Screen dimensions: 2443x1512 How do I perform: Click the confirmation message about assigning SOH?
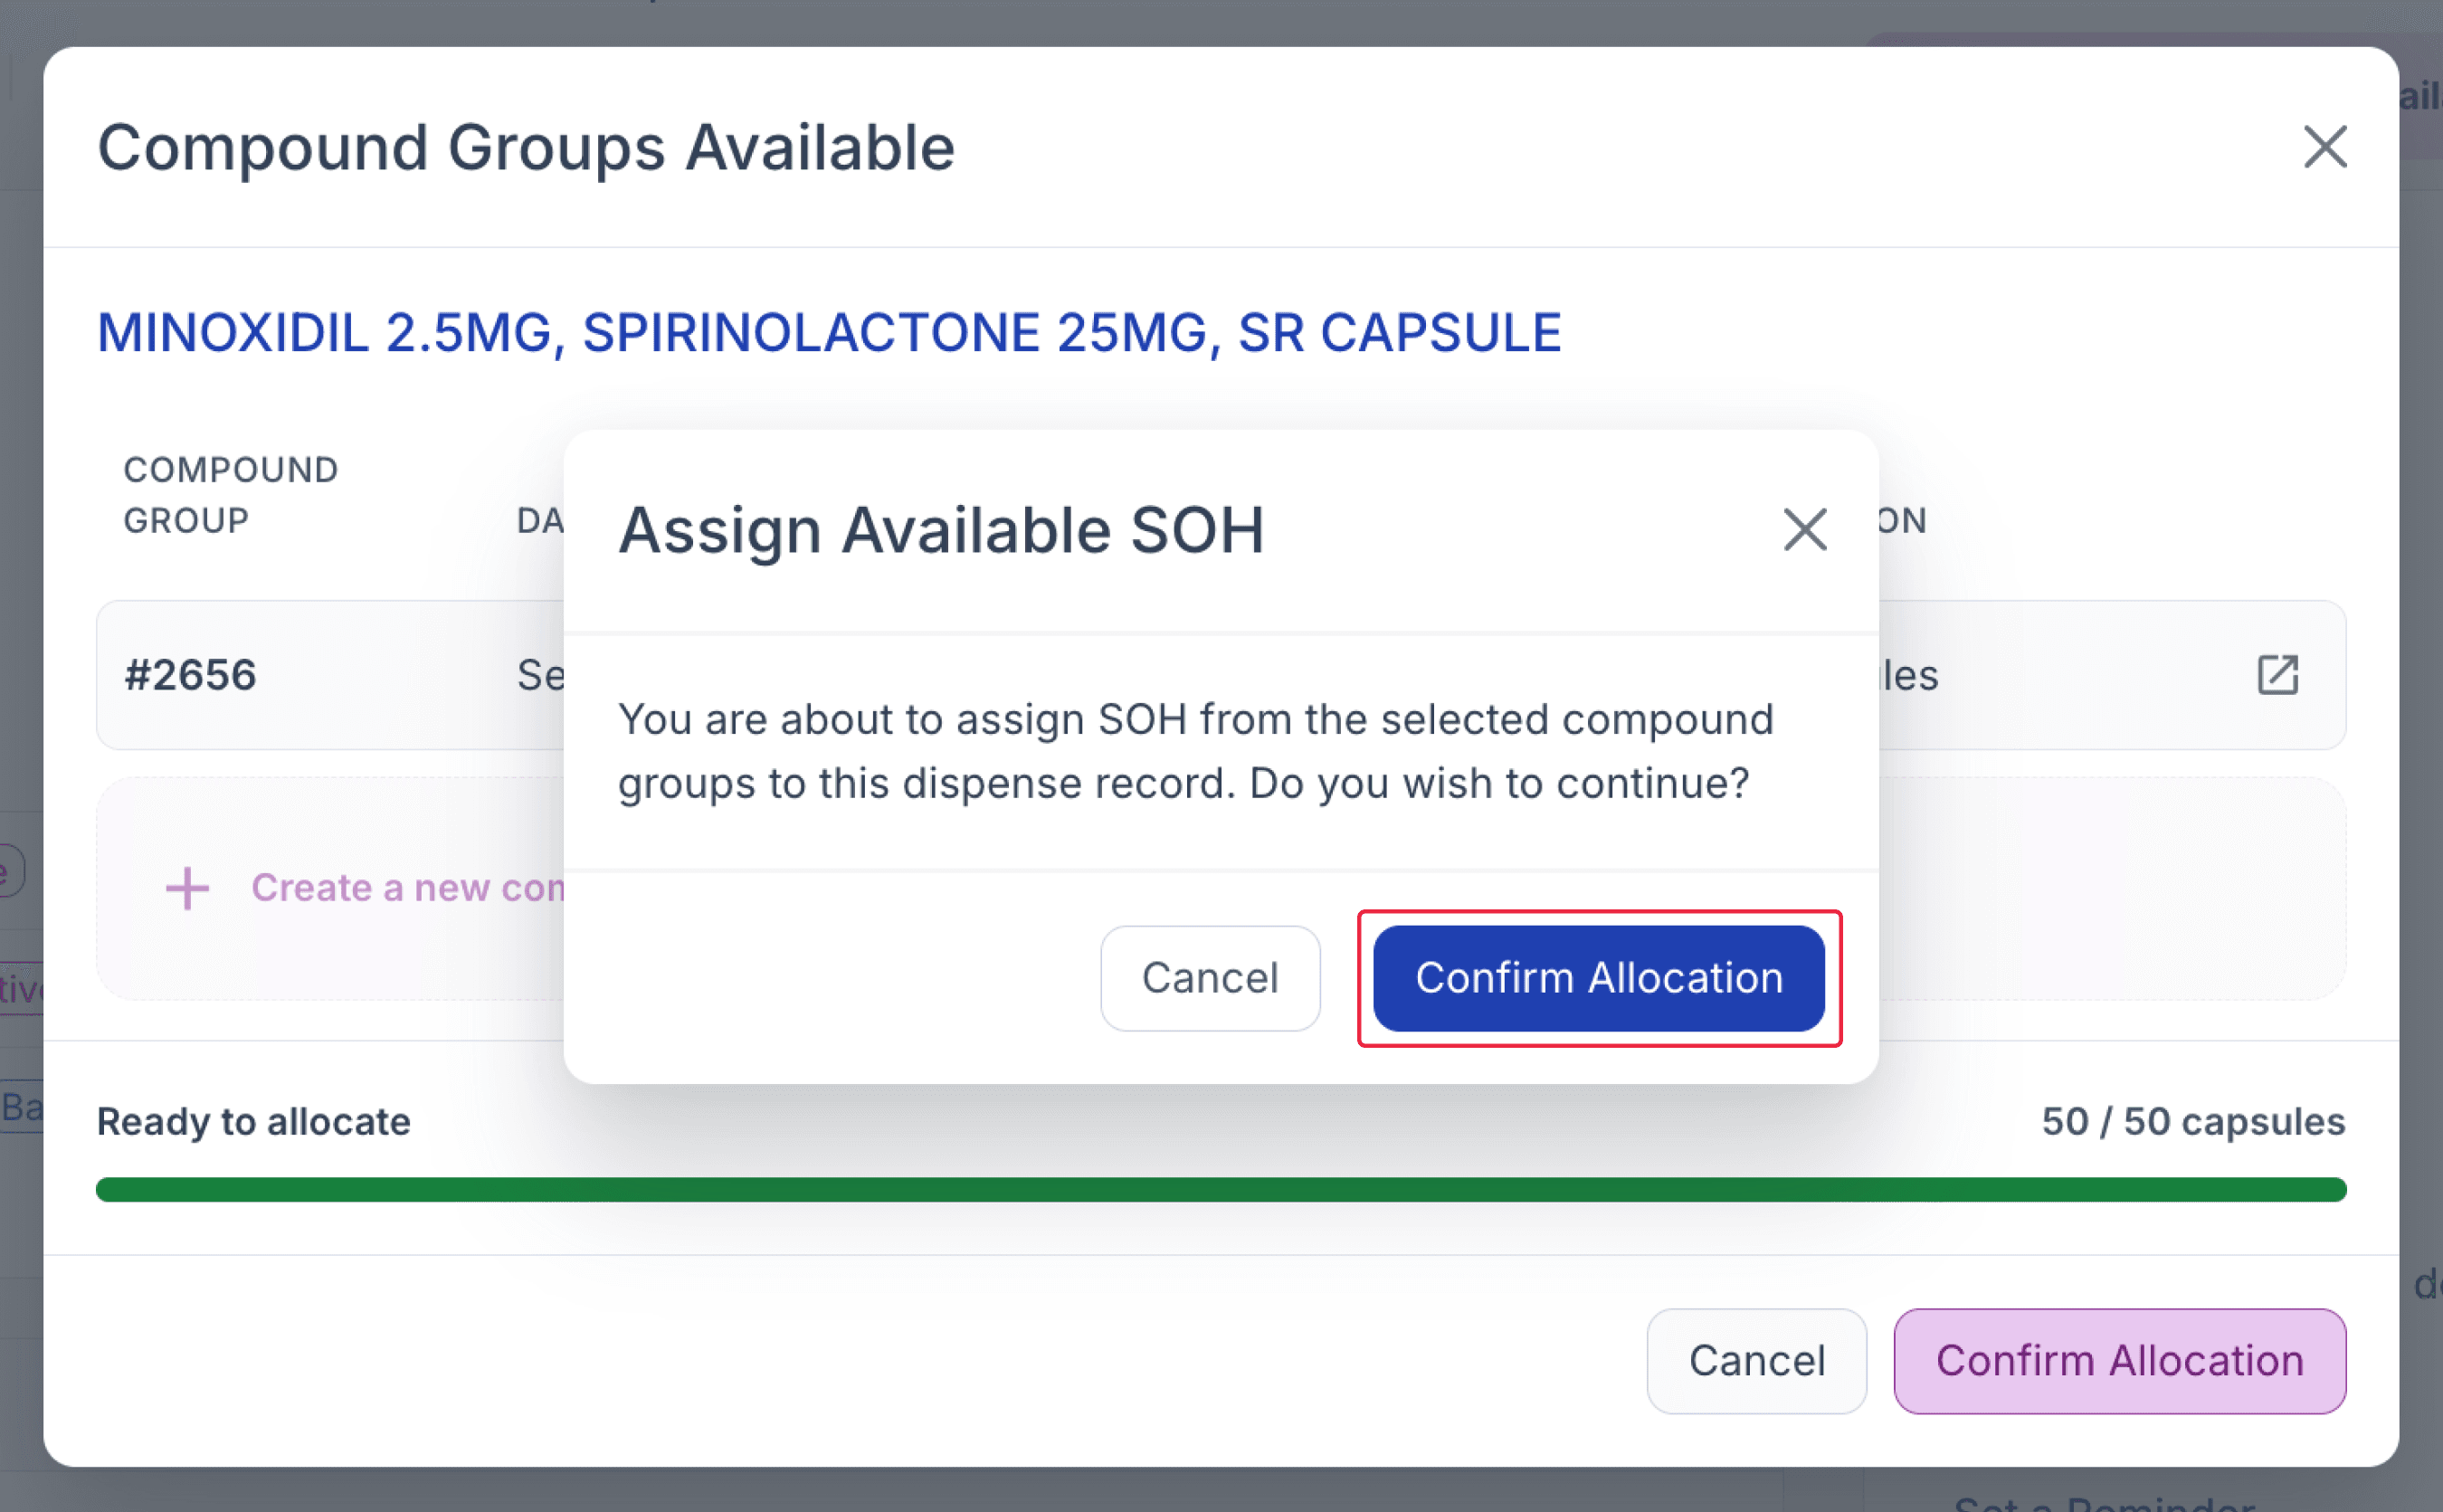click(x=1195, y=751)
